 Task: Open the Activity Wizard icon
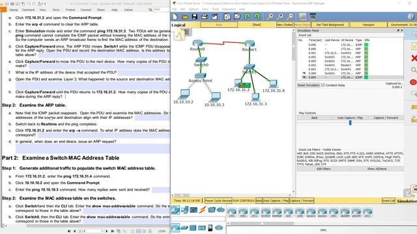pyautogui.click(x=214, y=17)
